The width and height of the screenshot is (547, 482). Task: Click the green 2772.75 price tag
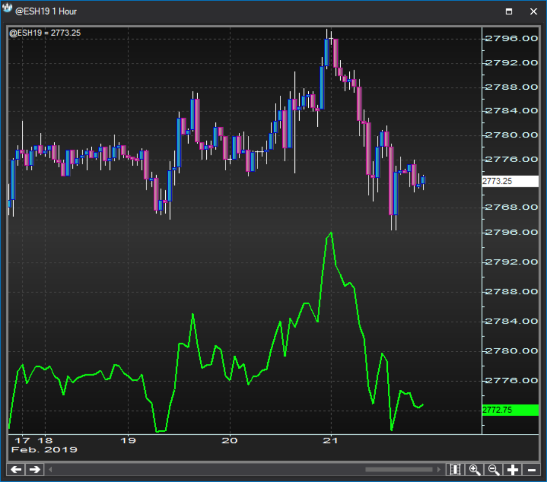[510, 410]
